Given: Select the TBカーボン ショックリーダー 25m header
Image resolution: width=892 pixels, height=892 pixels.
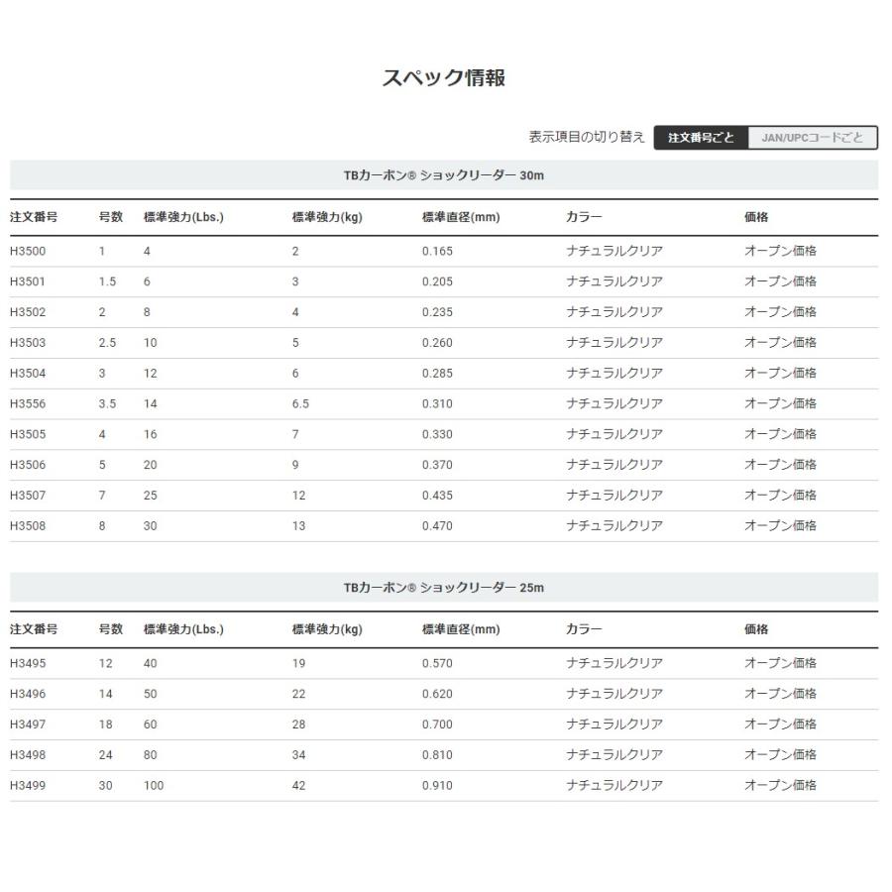Looking at the screenshot, I should tap(446, 586).
